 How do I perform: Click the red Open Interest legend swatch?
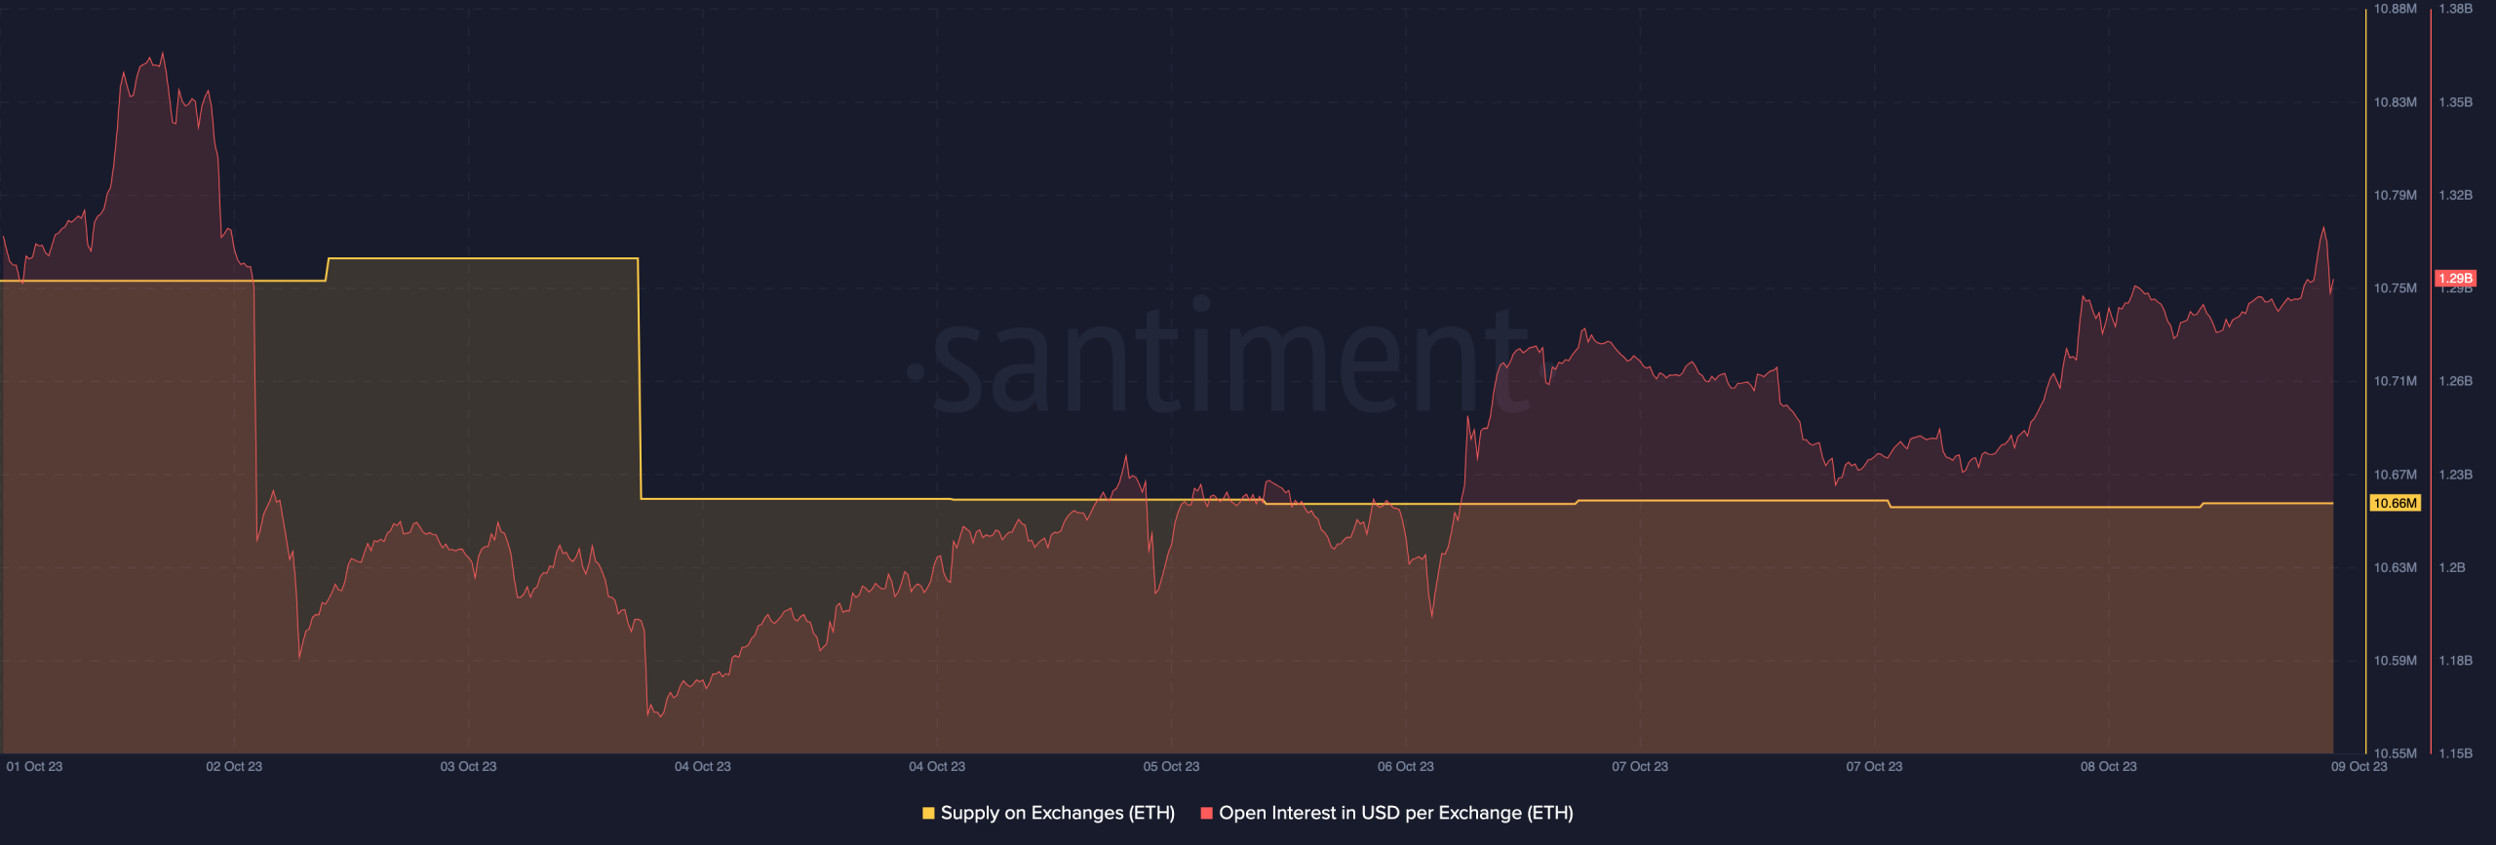(1206, 813)
